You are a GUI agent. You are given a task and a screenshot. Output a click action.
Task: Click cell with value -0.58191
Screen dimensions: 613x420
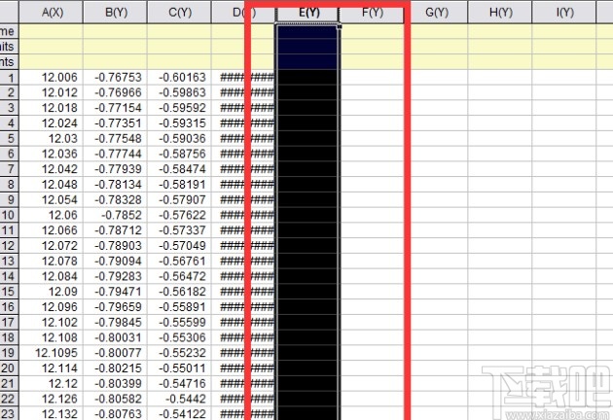179,185
